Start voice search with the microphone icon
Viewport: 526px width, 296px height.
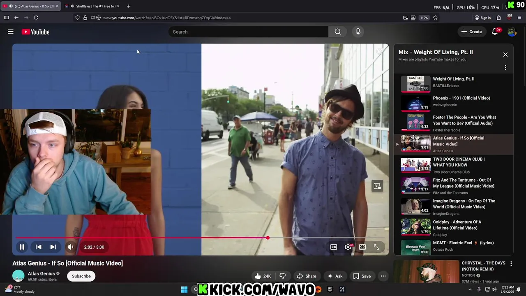[x=358, y=32]
